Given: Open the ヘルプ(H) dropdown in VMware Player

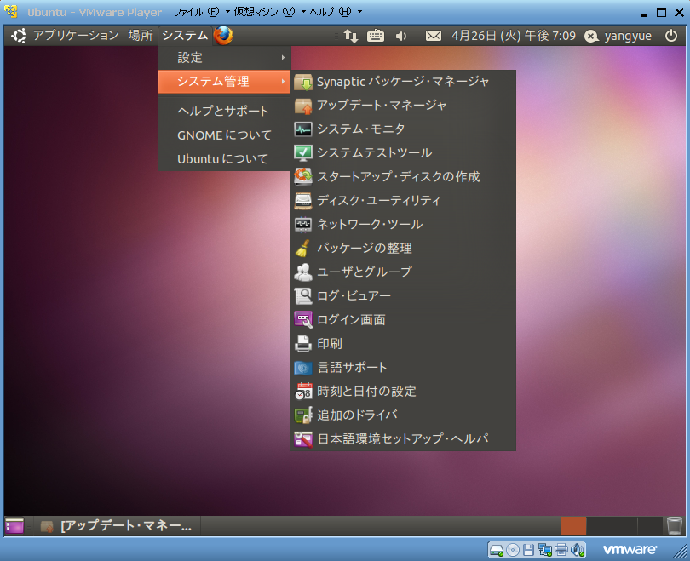Looking at the screenshot, I should point(336,12).
